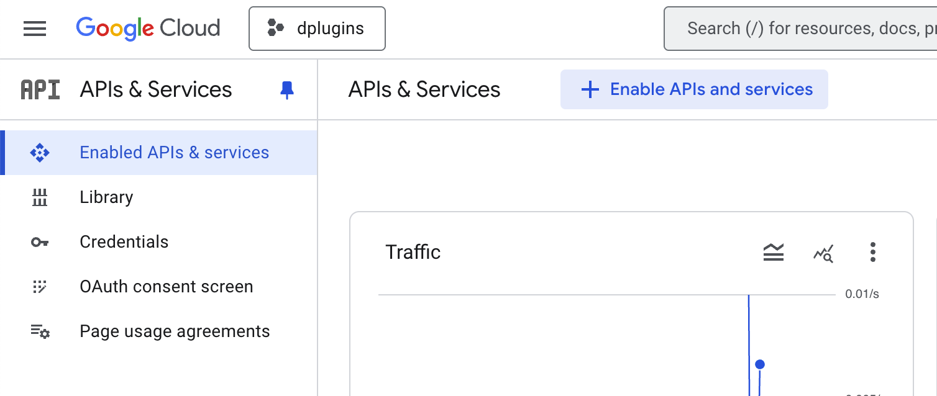Click Enable APIs and services button

point(694,89)
